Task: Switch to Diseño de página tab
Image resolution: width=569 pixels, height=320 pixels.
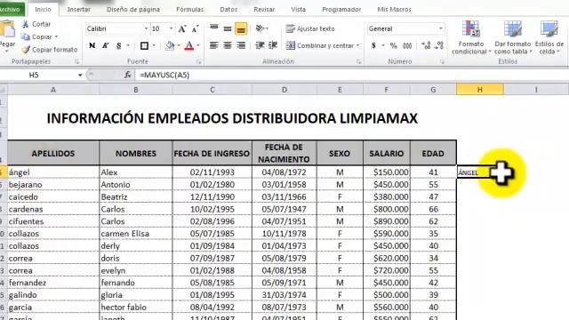Action: pos(133,10)
